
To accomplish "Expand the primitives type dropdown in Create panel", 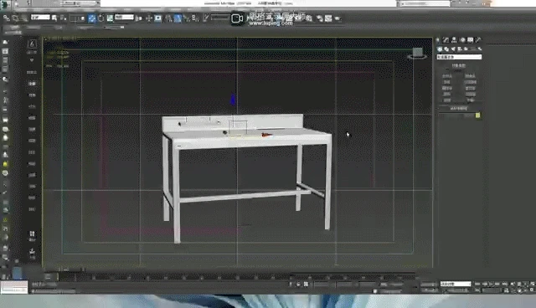I will click(x=459, y=57).
